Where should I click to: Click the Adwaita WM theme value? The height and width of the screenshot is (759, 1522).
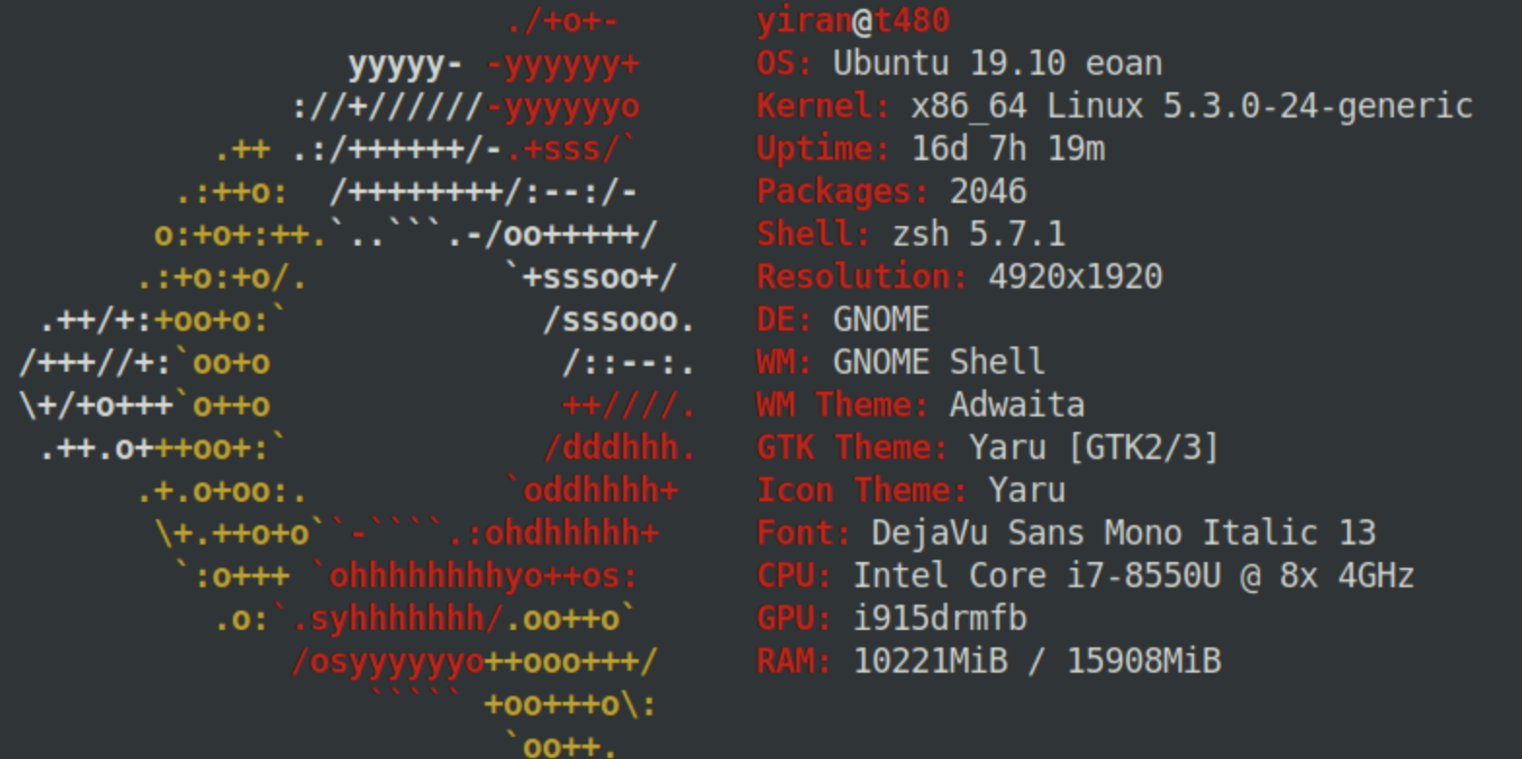click(1016, 405)
